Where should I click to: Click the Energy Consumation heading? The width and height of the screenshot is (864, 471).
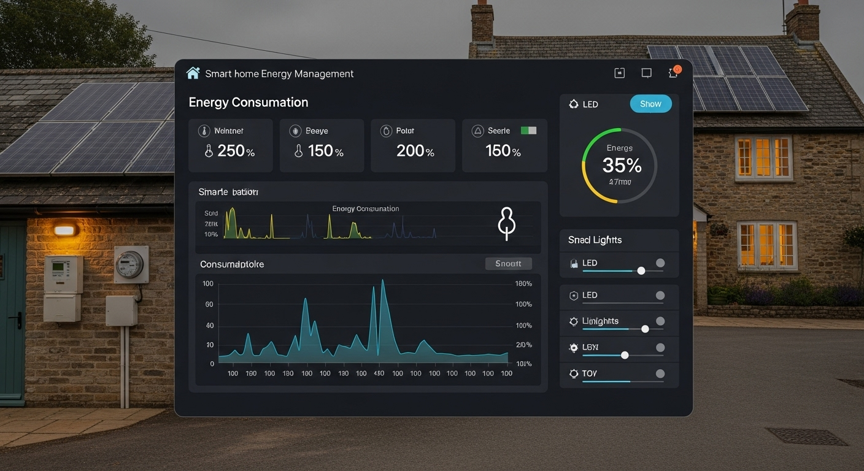[x=249, y=102]
